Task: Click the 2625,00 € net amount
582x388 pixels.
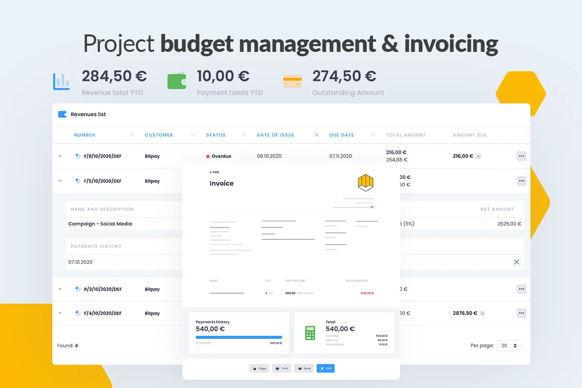Action: [x=509, y=224]
